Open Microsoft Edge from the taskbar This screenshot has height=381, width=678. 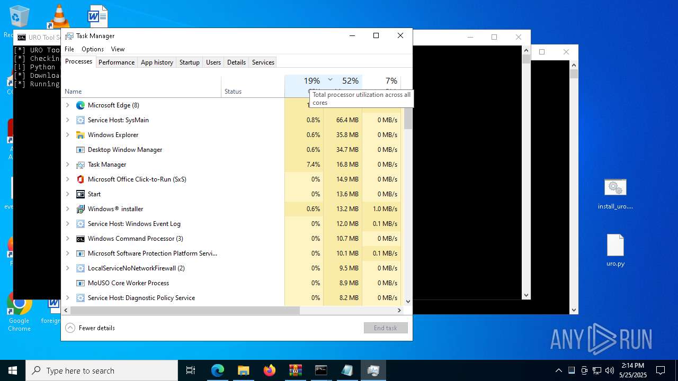(218, 370)
